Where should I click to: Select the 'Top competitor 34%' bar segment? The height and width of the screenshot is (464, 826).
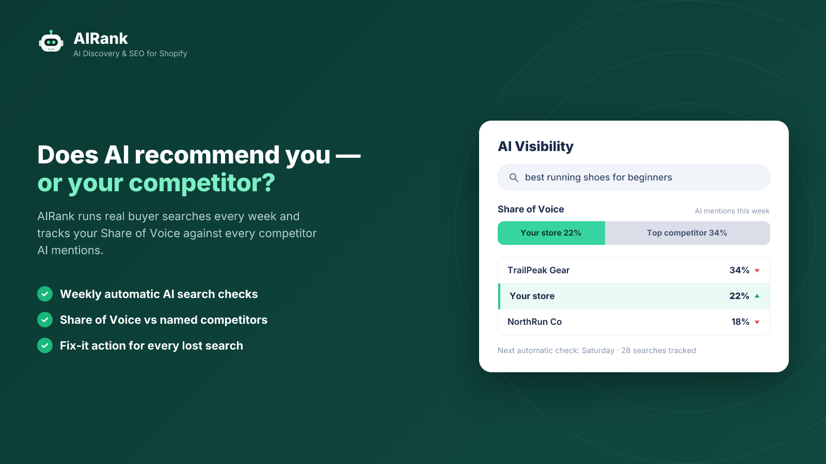pos(688,233)
